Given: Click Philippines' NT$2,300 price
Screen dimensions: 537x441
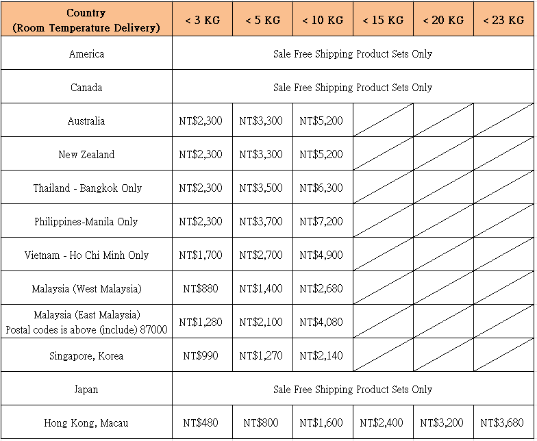Looking at the screenshot, I should coord(201,221).
